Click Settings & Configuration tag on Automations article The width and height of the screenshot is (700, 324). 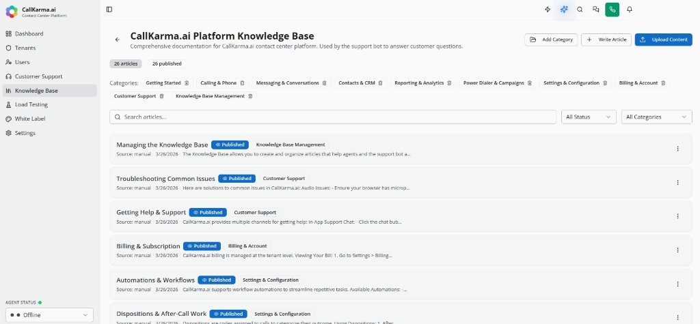[271, 280]
